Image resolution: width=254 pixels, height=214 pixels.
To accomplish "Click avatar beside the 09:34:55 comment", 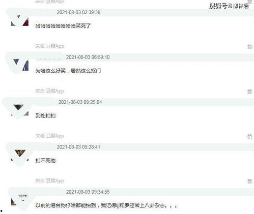I will (x=20, y=200).
